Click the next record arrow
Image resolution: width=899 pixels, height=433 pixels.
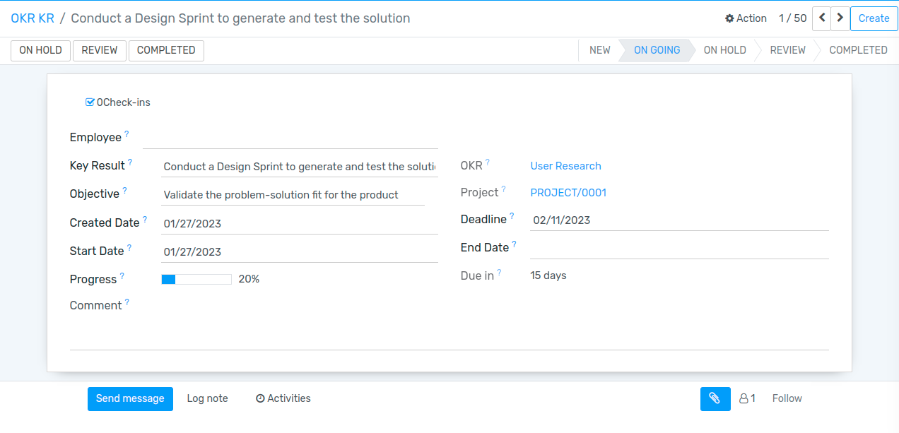[x=840, y=18]
